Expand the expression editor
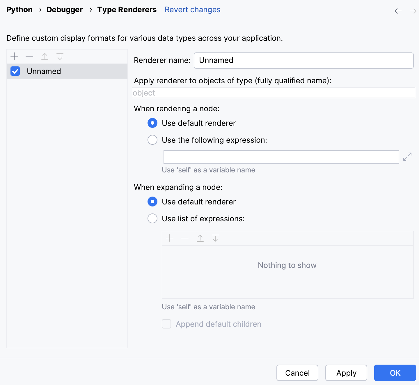This screenshot has width=419, height=385. point(407,157)
